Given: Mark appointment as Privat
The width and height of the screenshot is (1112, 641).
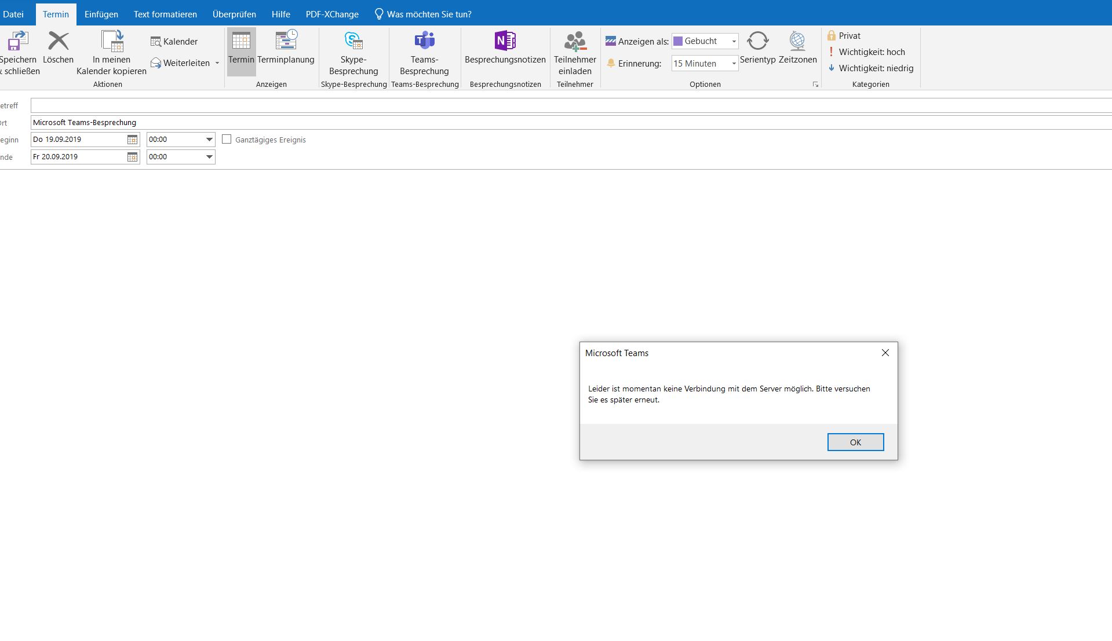Looking at the screenshot, I should (x=844, y=36).
